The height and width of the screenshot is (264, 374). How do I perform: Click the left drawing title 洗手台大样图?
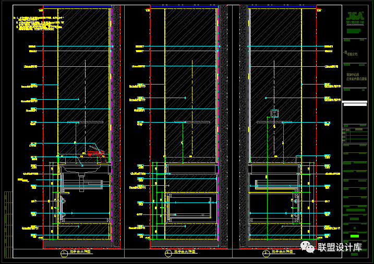pos(81,252)
